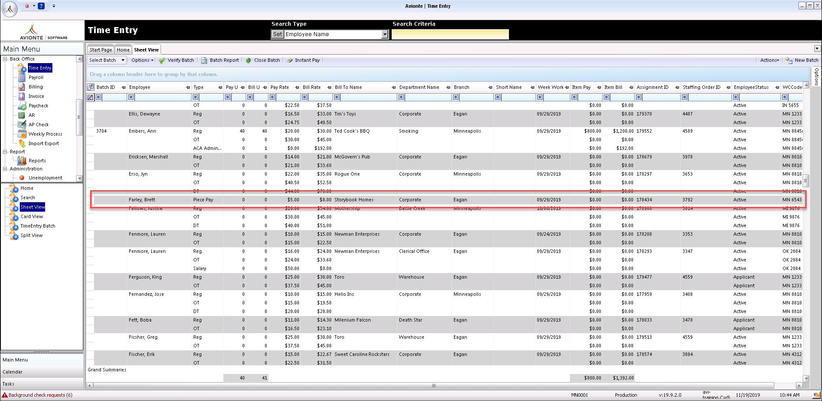Select the Invoice icon in Main Menu
Viewport: 822px width, 401px height.
(x=22, y=96)
